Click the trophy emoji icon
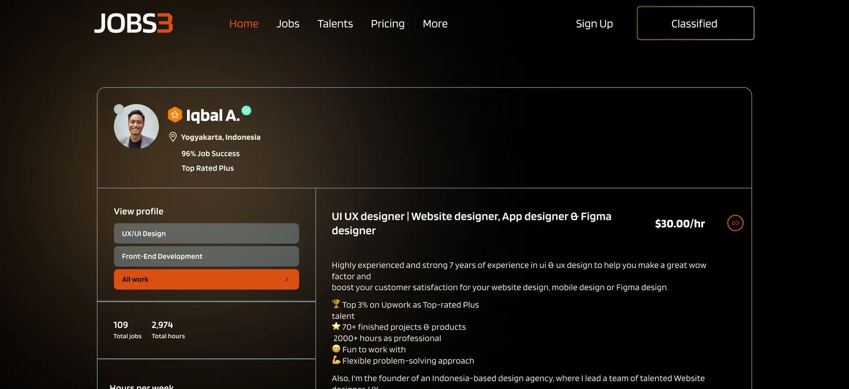Screen dimensions: 849x389 [x=336, y=304]
